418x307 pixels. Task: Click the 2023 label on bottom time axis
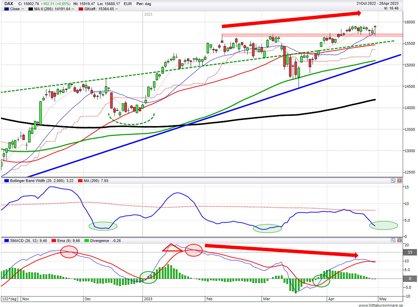tap(149, 299)
